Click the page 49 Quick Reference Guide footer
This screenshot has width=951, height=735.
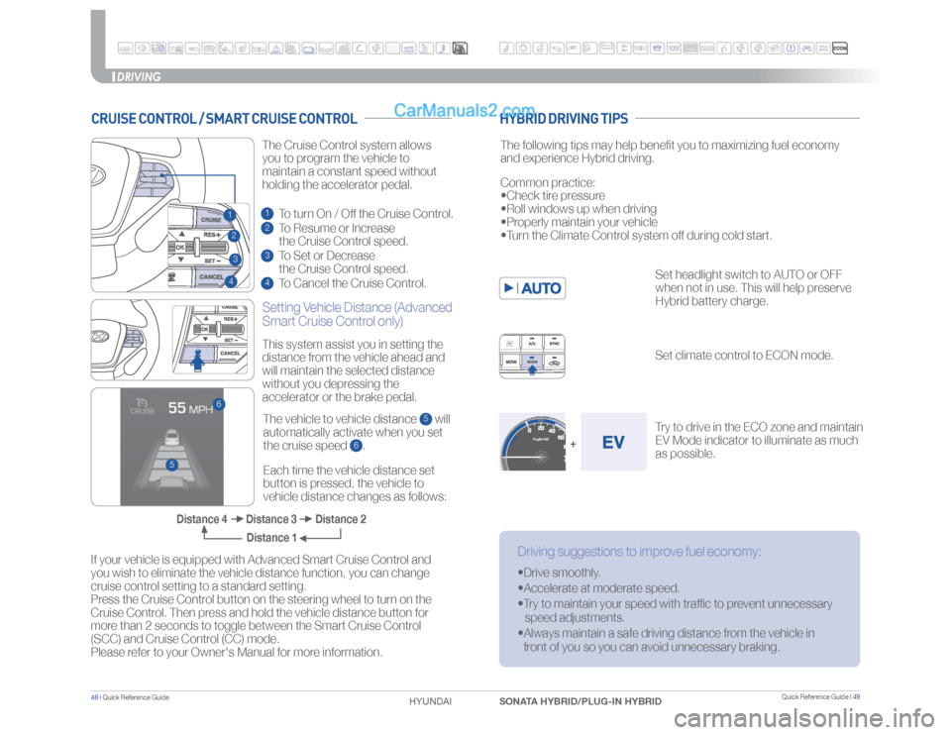tap(820, 696)
